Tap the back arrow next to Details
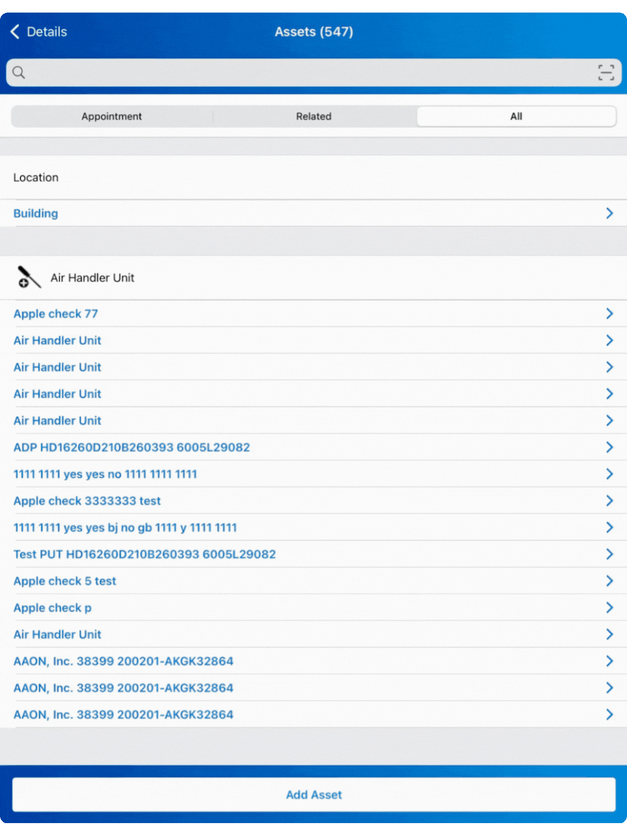This screenshot has height=836, width=627. 15,32
